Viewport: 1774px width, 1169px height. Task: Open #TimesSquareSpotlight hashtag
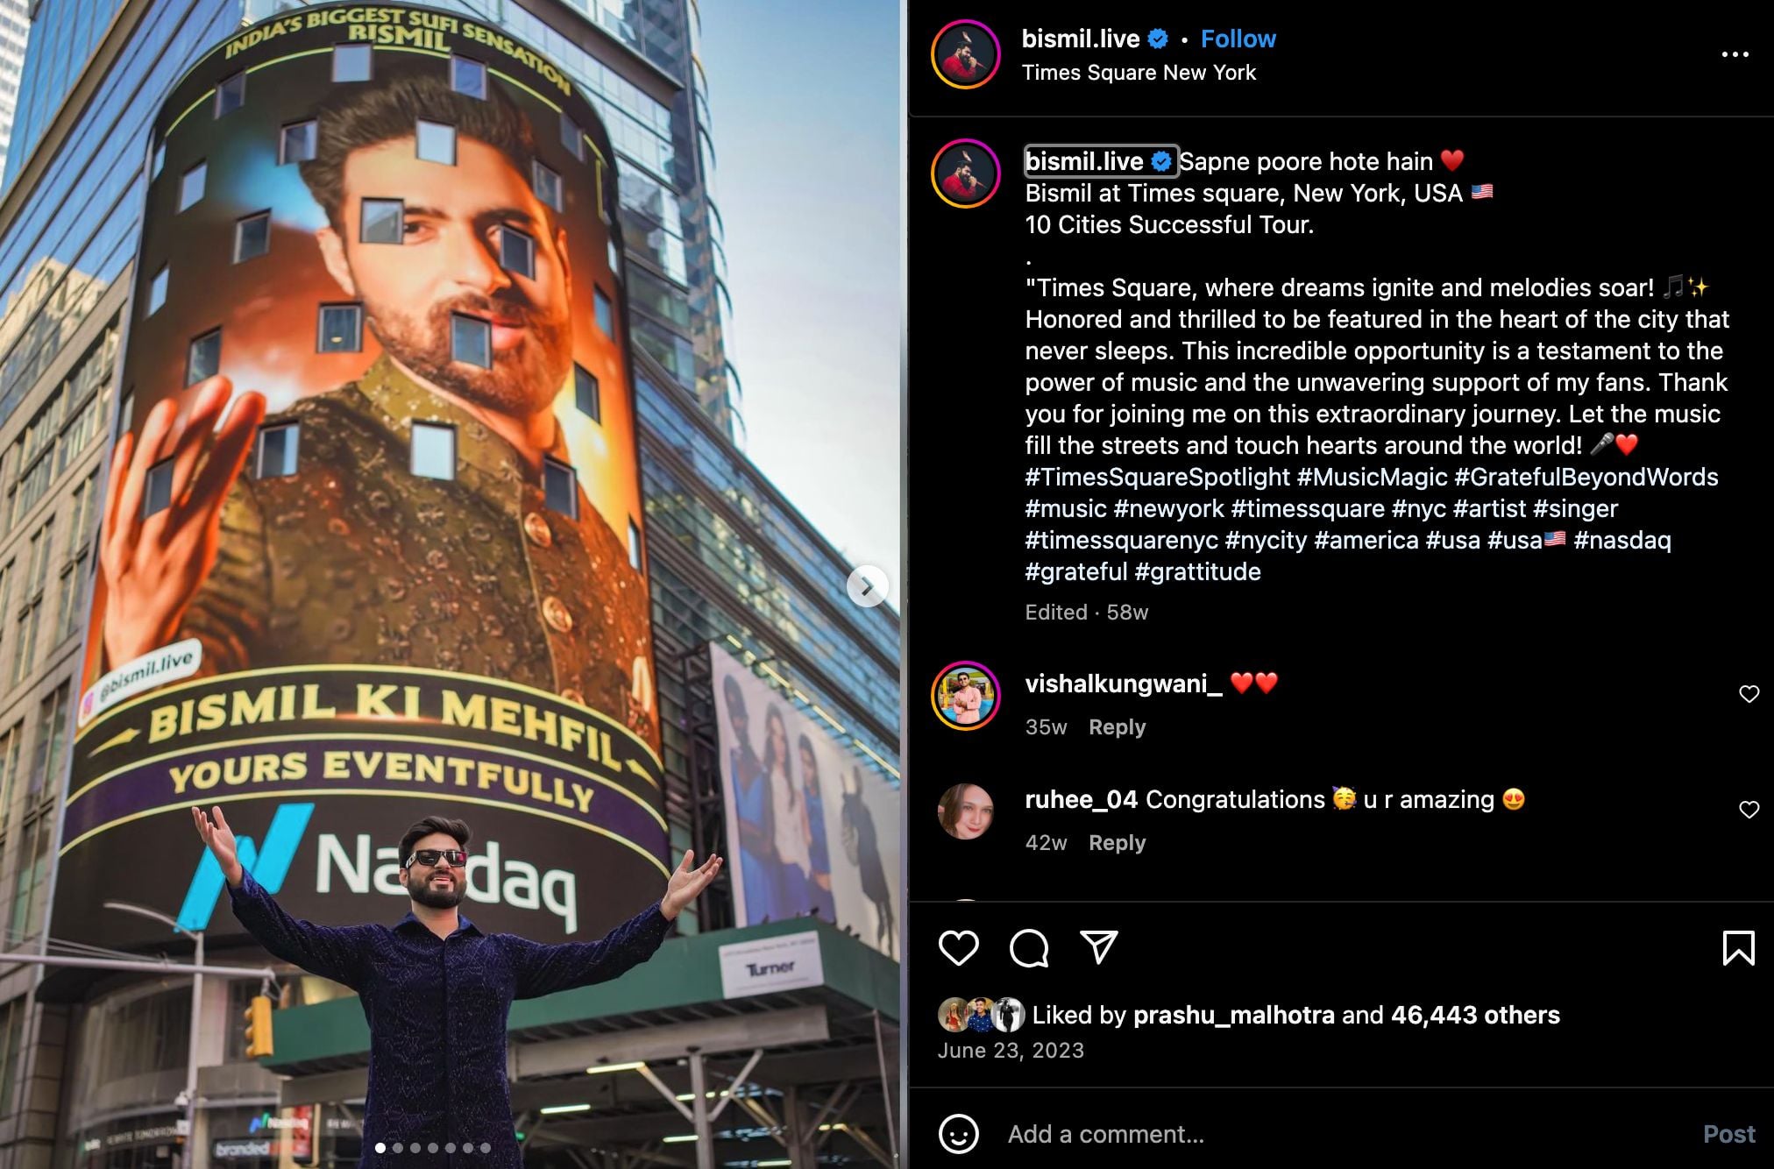pos(1157,477)
